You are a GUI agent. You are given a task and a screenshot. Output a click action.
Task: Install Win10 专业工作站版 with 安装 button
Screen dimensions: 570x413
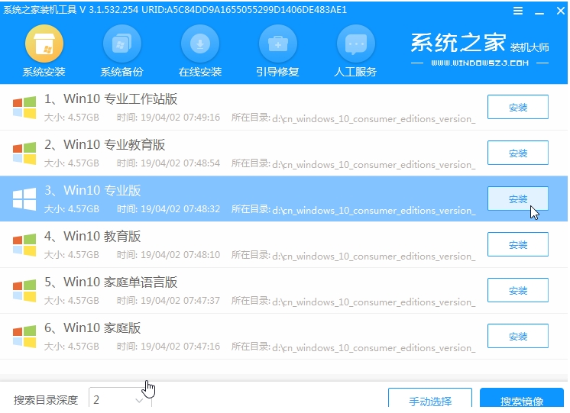(x=517, y=107)
